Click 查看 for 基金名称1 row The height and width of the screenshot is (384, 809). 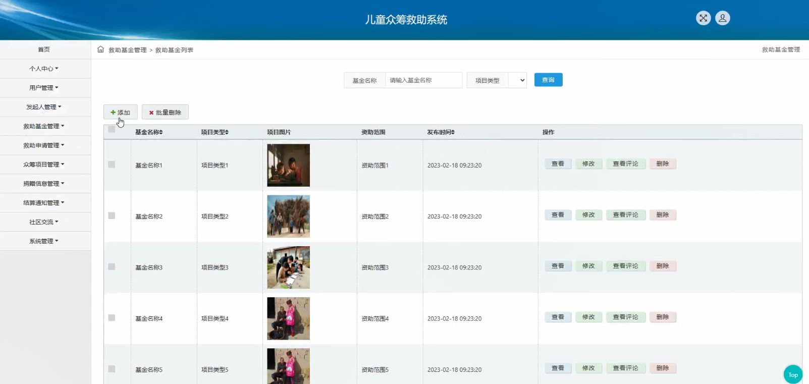(x=558, y=164)
